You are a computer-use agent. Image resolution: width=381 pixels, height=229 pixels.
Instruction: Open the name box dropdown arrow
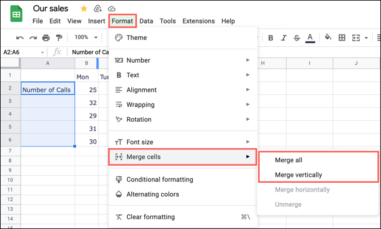click(42, 53)
